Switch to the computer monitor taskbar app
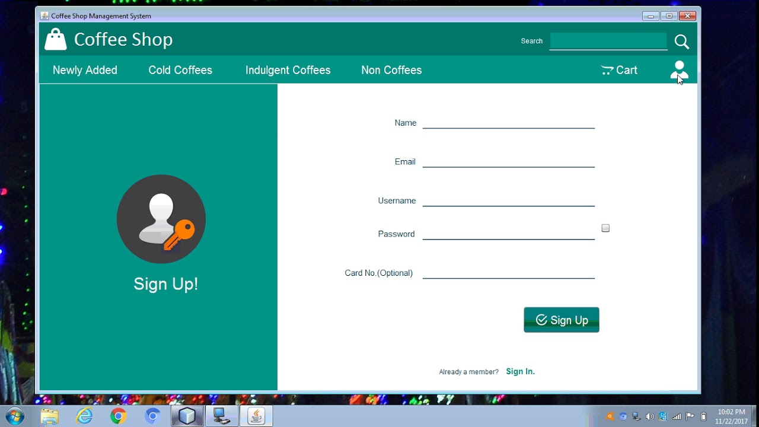Screen dimensions: 759x427 pos(222,416)
